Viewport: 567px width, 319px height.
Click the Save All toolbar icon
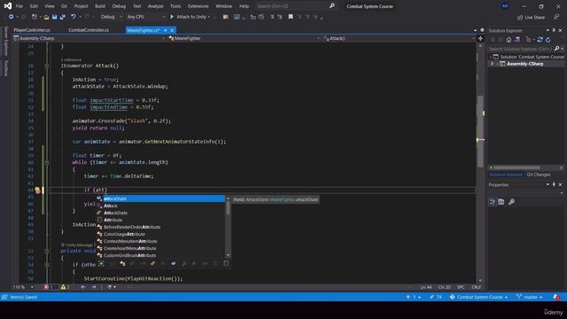coord(62,17)
